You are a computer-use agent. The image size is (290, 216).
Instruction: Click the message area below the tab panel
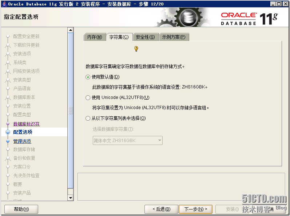[x=181, y=187]
